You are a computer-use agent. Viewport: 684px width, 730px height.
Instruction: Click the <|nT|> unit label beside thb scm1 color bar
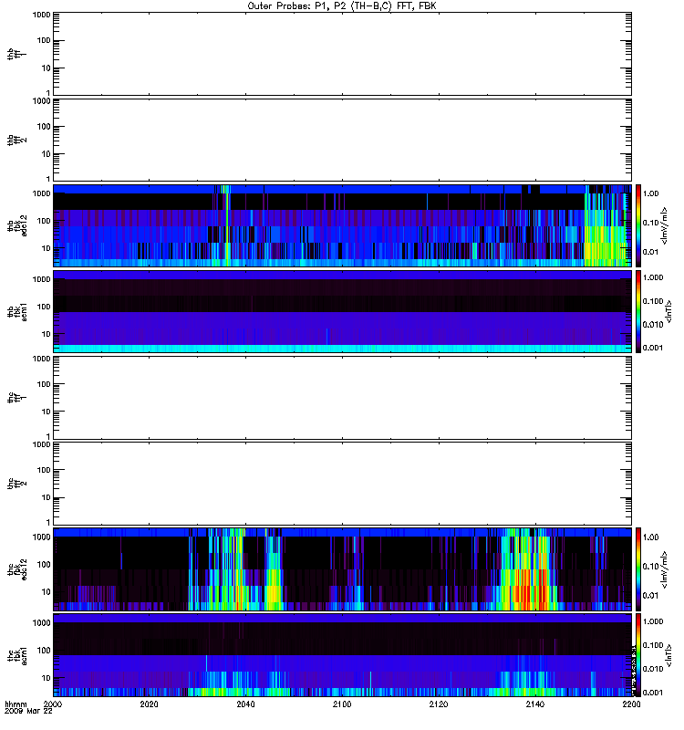tap(668, 311)
